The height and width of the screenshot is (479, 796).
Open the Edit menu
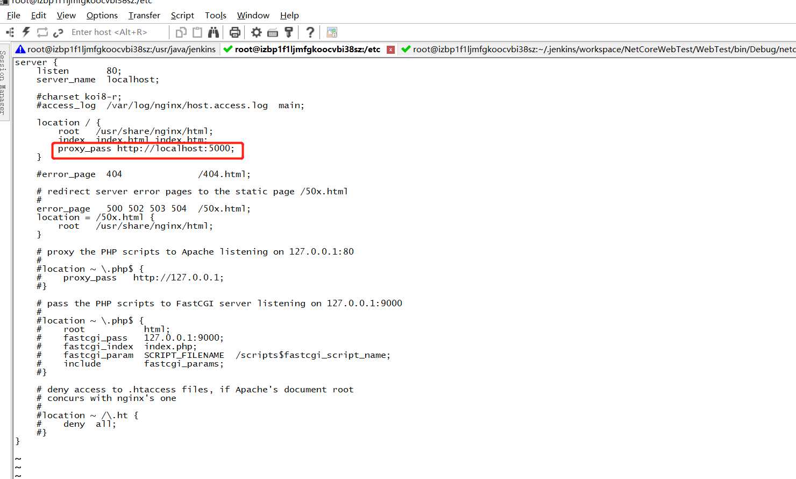tap(38, 16)
